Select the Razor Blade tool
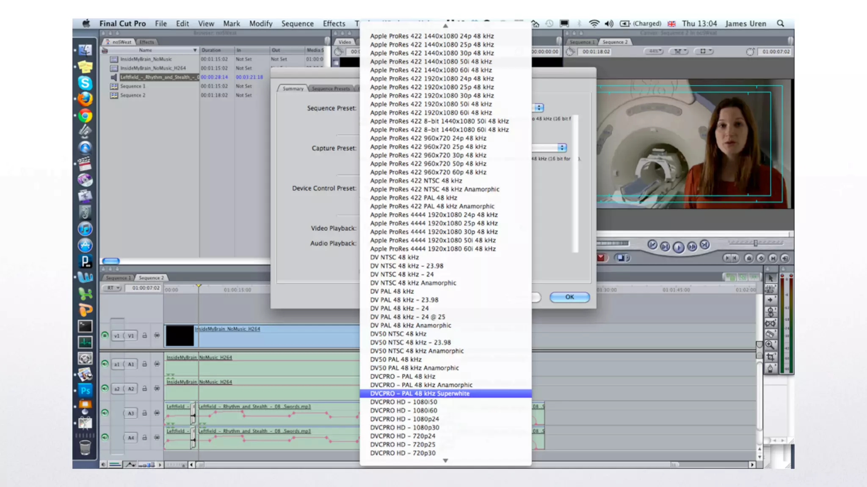 click(x=770, y=334)
